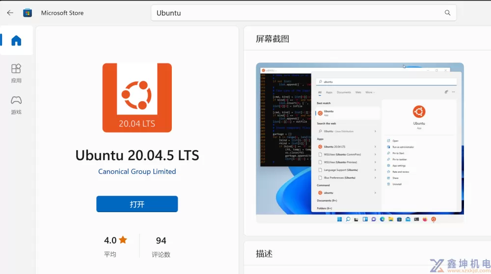
Task: Click the 平均 label under rating
Action: (x=110, y=254)
